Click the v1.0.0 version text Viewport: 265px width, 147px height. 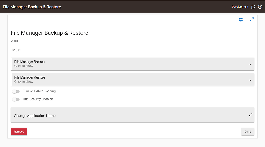click(x=14, y=41)
